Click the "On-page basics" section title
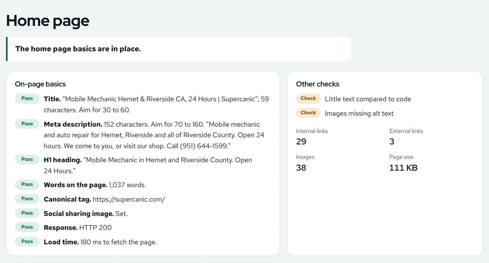The width and height of the screenshot is (489, 263). click(x=40, y=84)
